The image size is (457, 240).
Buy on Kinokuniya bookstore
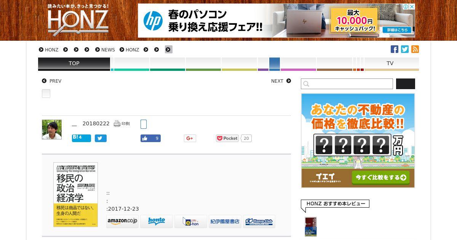pos(225,221)
